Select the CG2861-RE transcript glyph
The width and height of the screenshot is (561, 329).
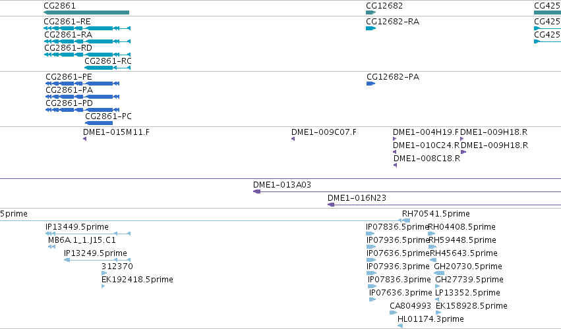[x=87, y=28]
